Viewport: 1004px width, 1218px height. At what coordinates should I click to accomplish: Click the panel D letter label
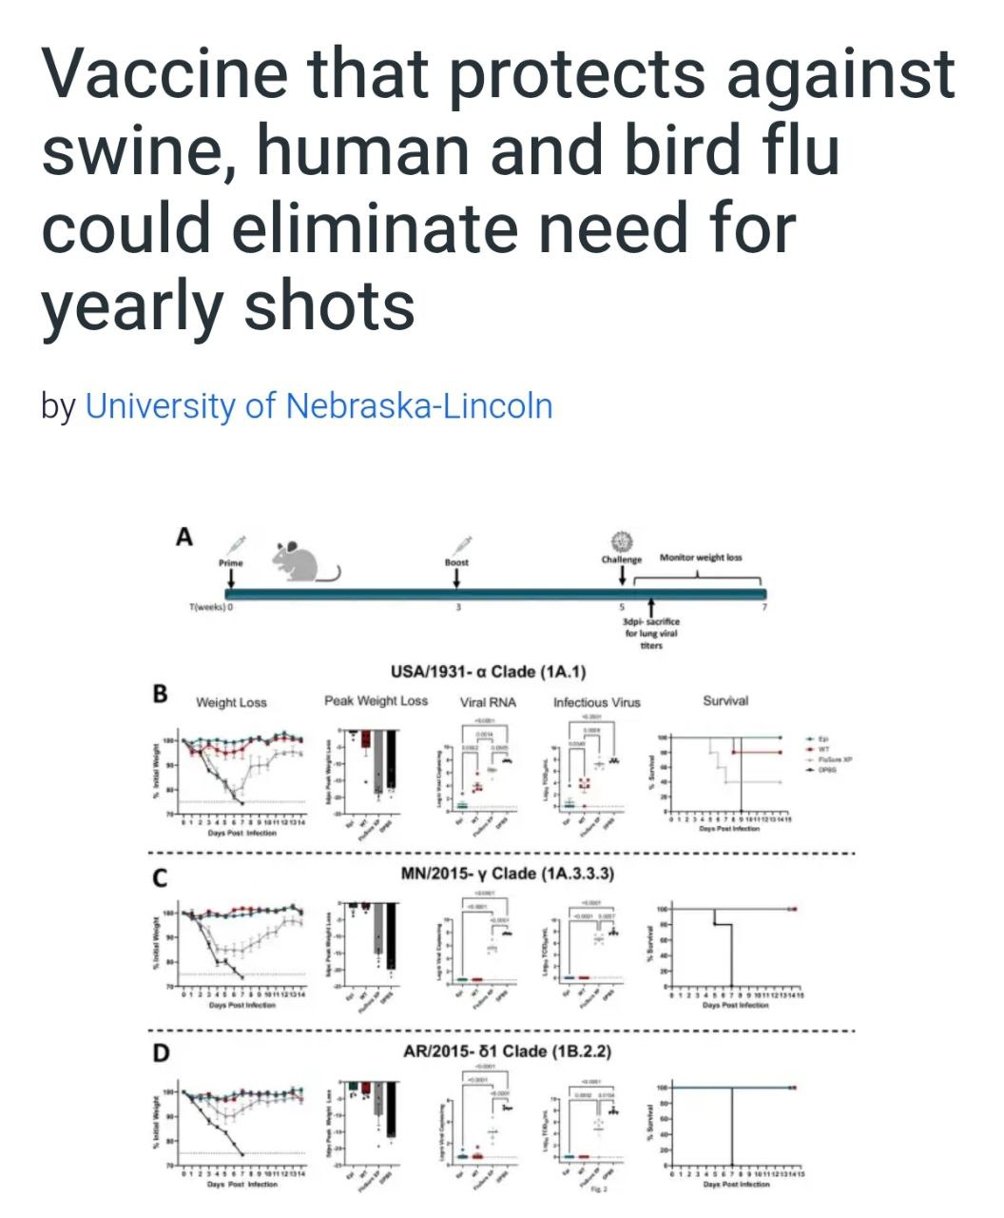(162, 1054)
